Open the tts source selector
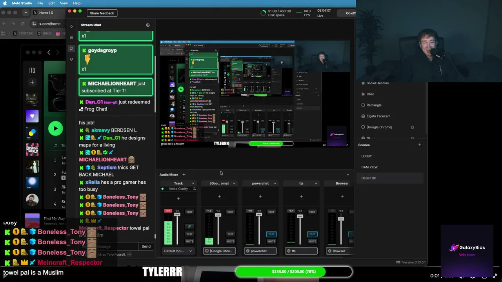 click(x=301, y=251)
